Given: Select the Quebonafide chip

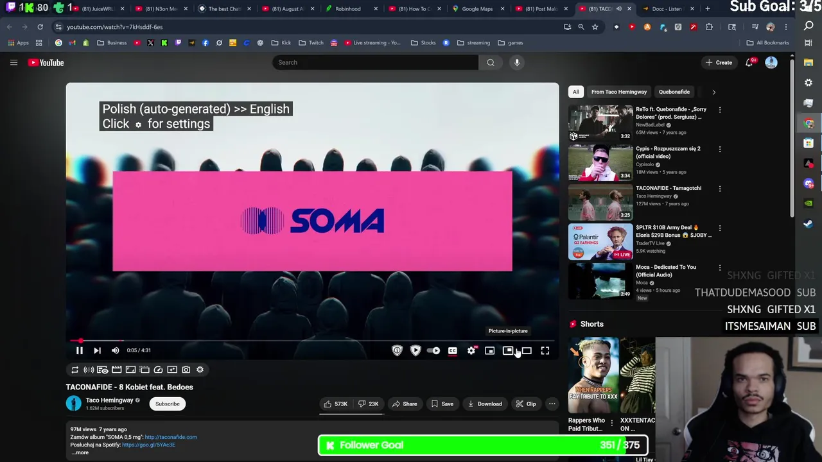Looking at the screenshot, I should 674,92.
